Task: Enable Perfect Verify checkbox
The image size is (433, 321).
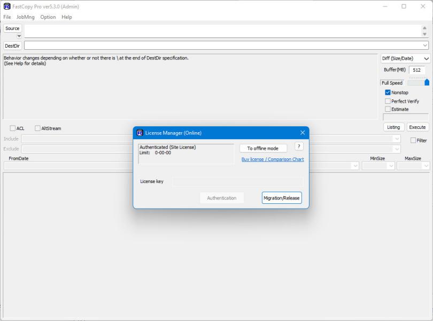Action: (388, 101)
